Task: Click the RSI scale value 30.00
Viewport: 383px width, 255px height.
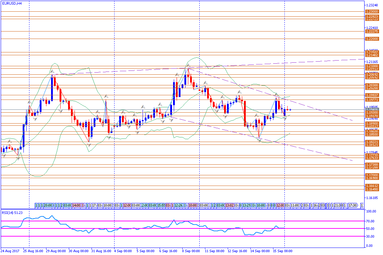Action: [x=371, y=237]
